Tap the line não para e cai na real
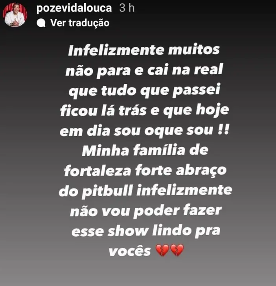 (144, 70)
